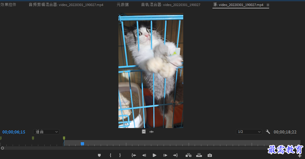Click the Mark In bracket button

click(x=111, y=155)
